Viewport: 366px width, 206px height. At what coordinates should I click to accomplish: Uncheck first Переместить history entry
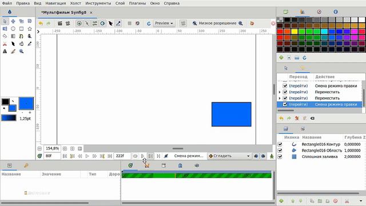pyautogui.click(x=285, y=92)
